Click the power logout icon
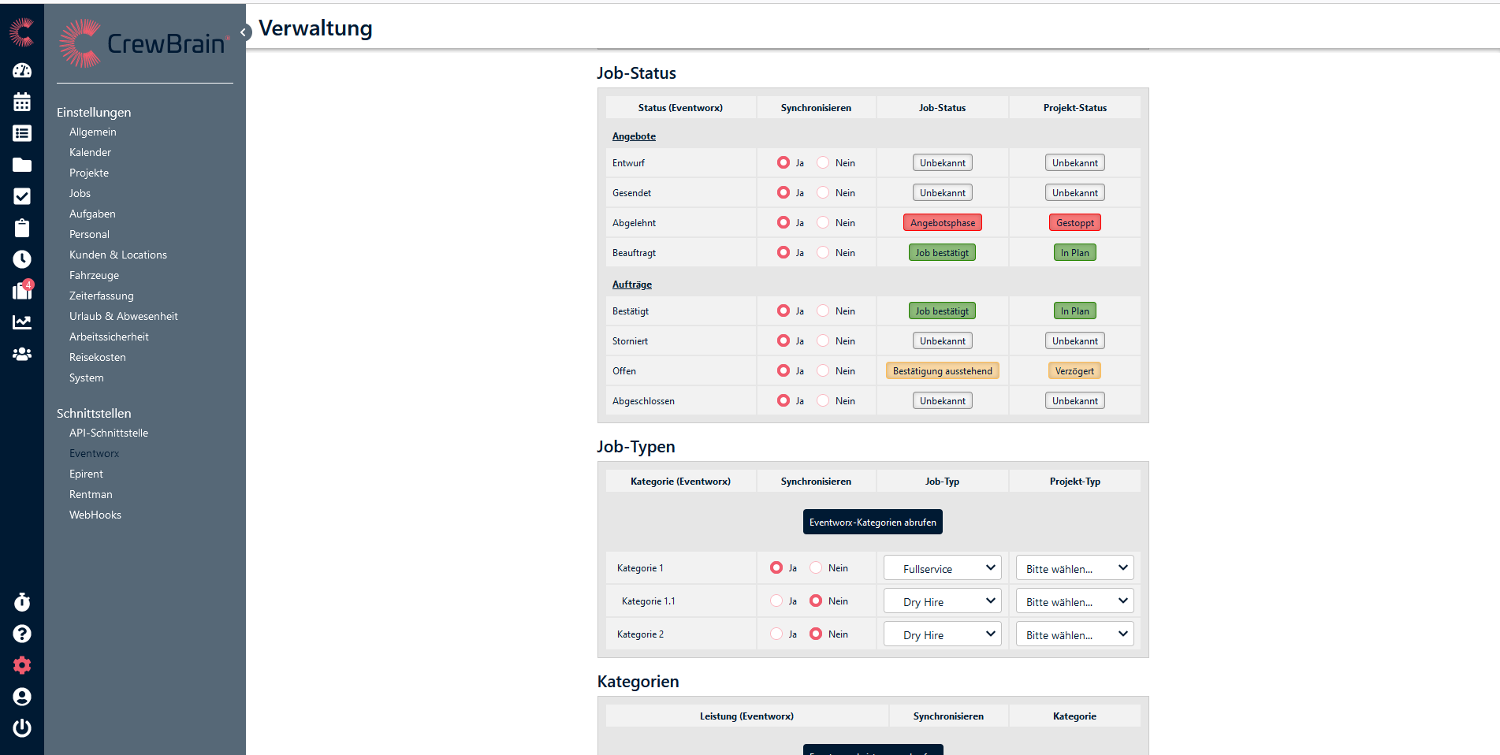The image size is (1500, 755). [22, 727]
